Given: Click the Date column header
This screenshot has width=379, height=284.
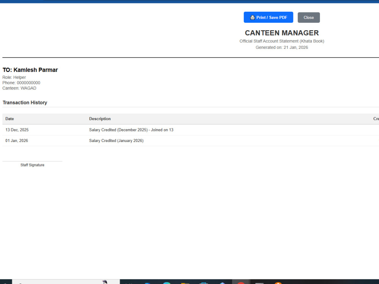Looking at the screenshot, I should (10, 119).
